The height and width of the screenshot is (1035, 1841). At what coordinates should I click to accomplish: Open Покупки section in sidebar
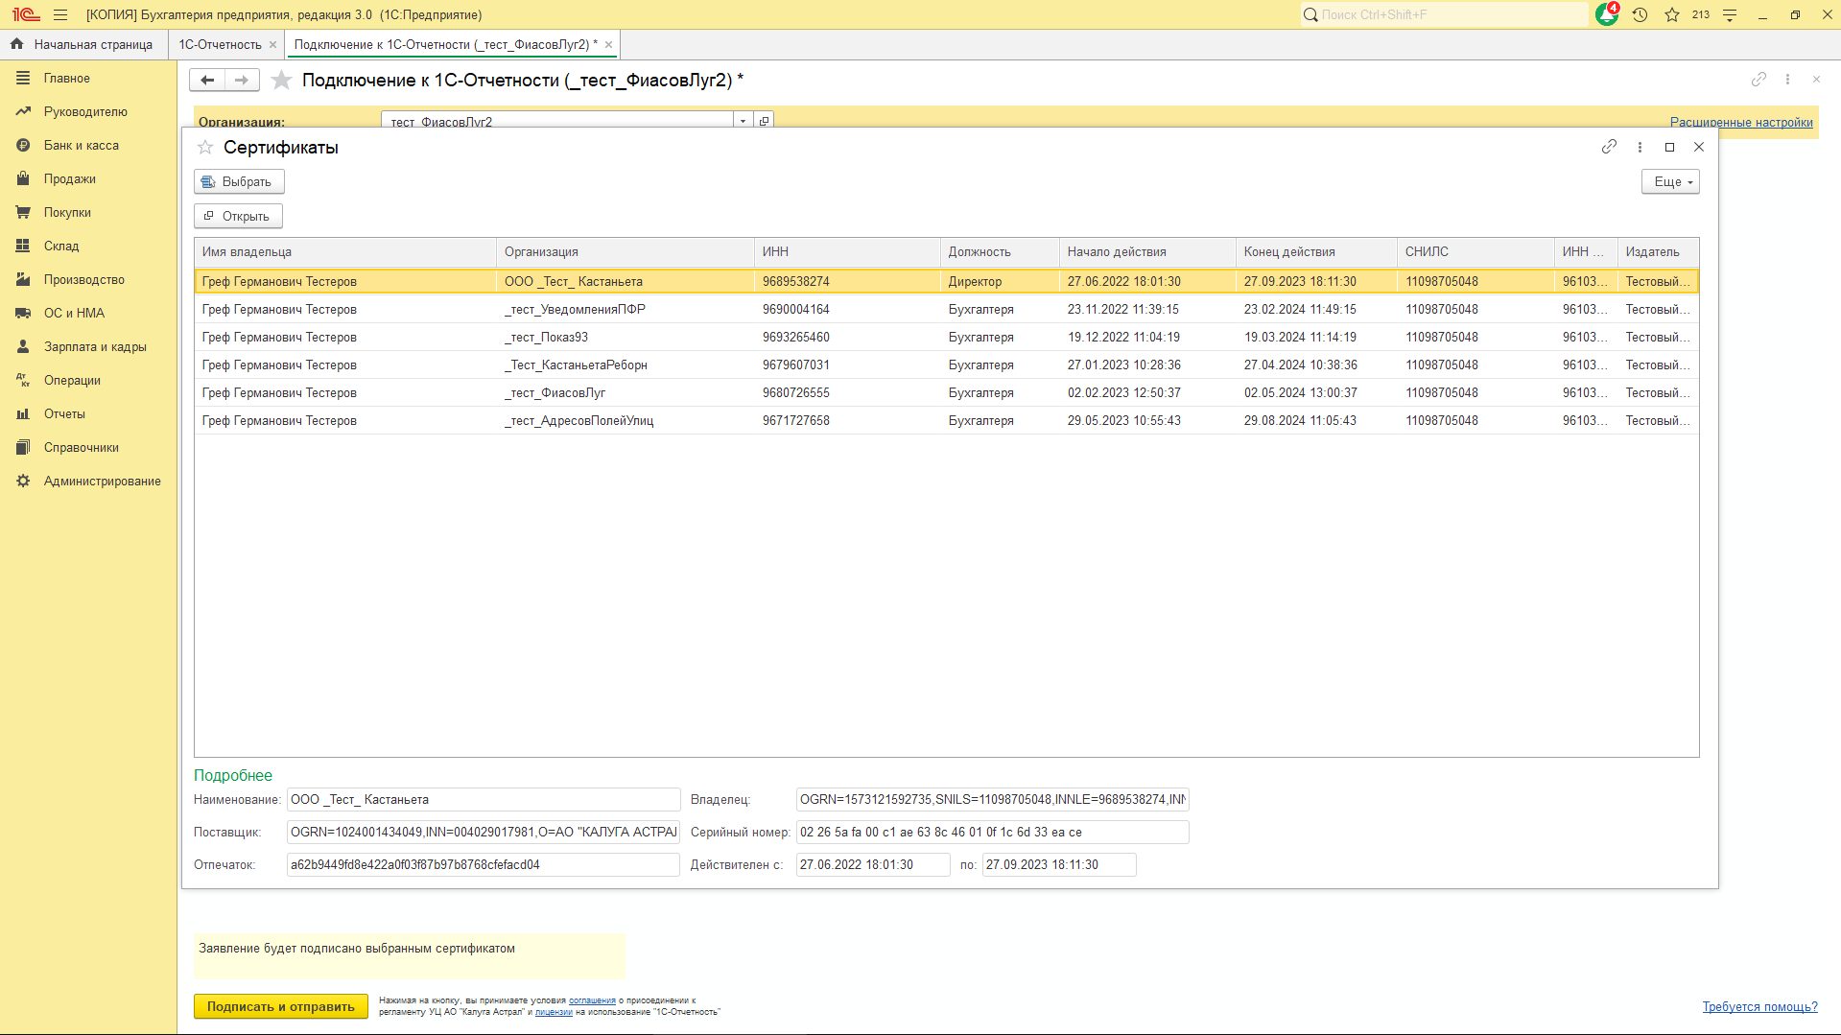[x=67, y=212]
